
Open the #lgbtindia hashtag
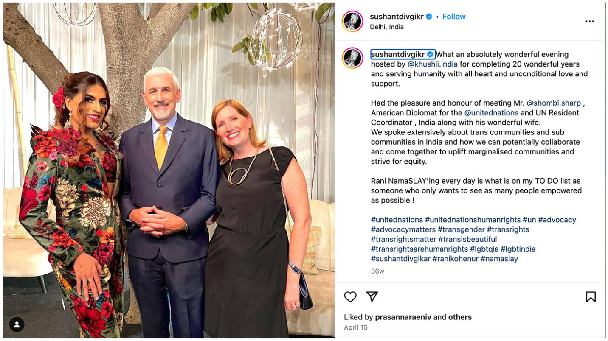pyautogui.click(x=518, y=249)
